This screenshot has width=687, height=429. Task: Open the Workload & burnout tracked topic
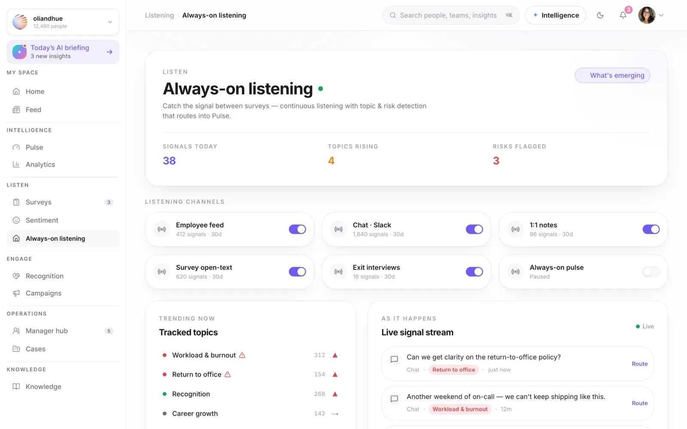251,355
